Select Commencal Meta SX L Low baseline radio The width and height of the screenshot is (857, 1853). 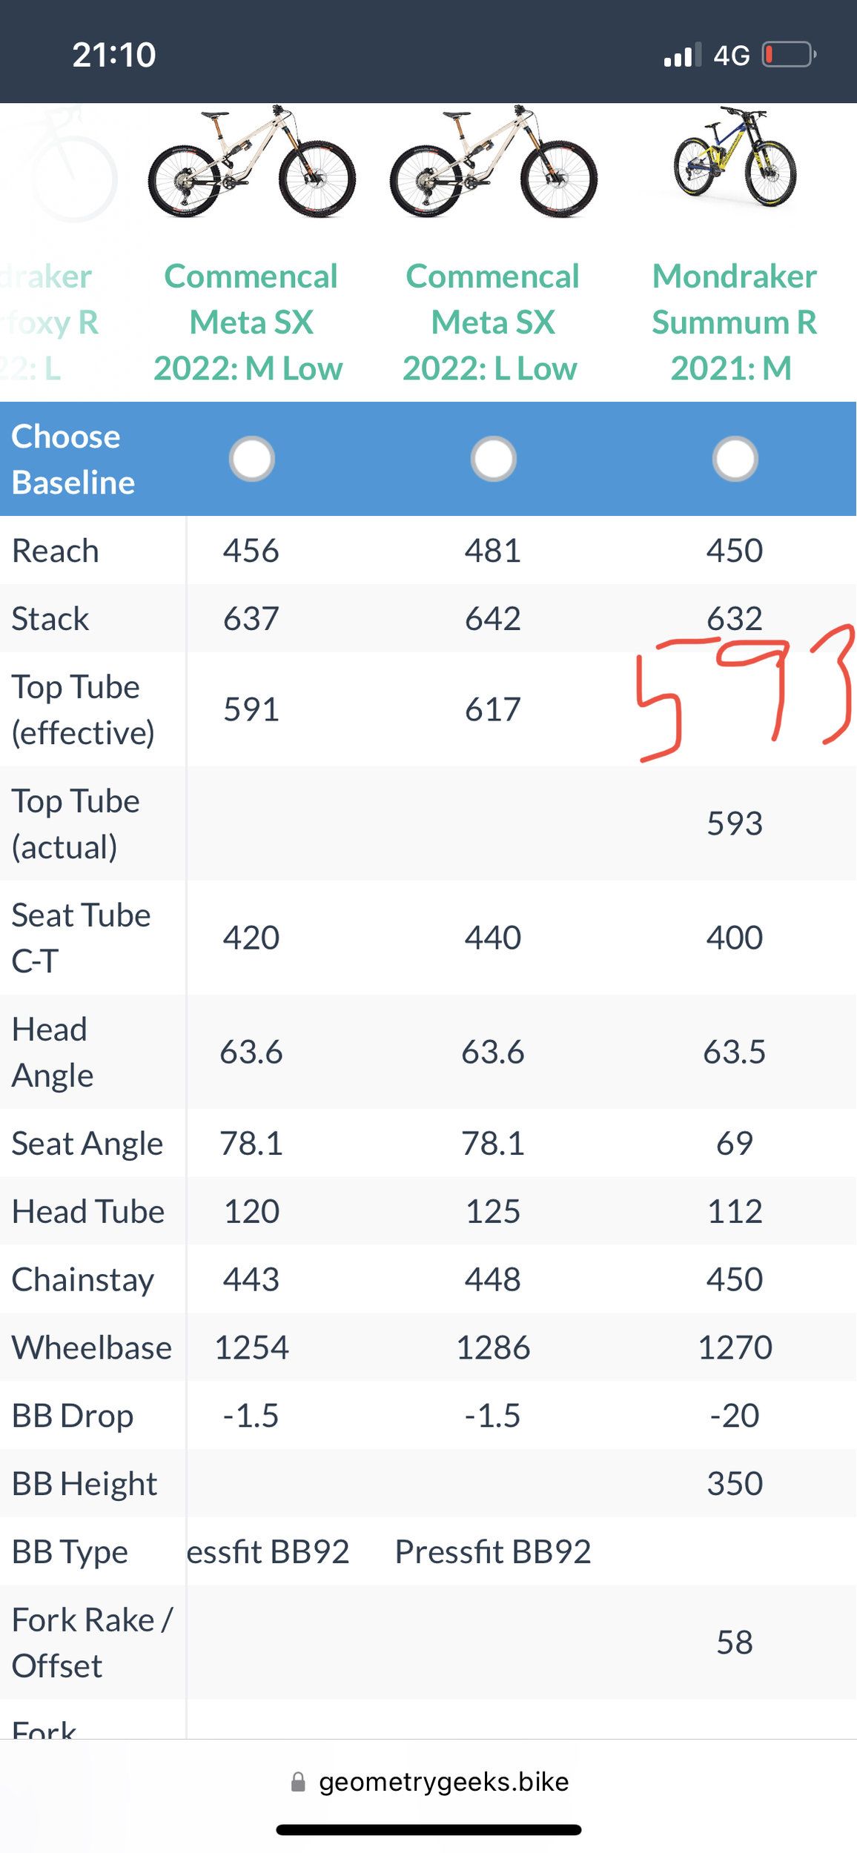(493, 459)
